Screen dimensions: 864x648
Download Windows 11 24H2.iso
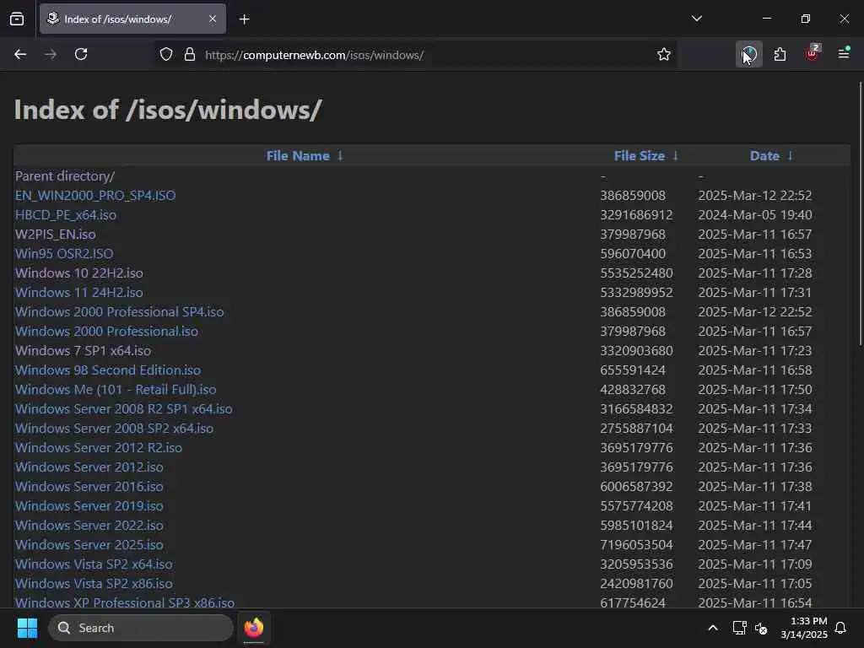tap(78, 293)
